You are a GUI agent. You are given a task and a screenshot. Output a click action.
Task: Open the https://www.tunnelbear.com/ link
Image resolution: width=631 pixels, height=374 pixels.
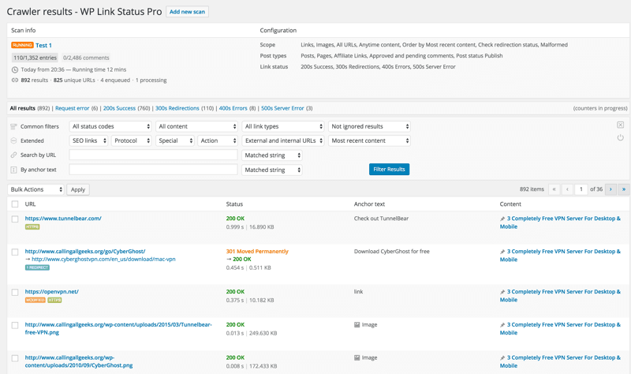point(63,219)
